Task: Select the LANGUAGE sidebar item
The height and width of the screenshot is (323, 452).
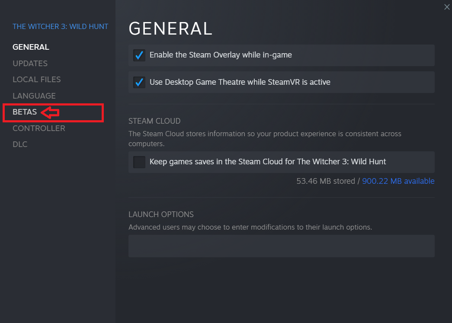Action: pos(34,96)
